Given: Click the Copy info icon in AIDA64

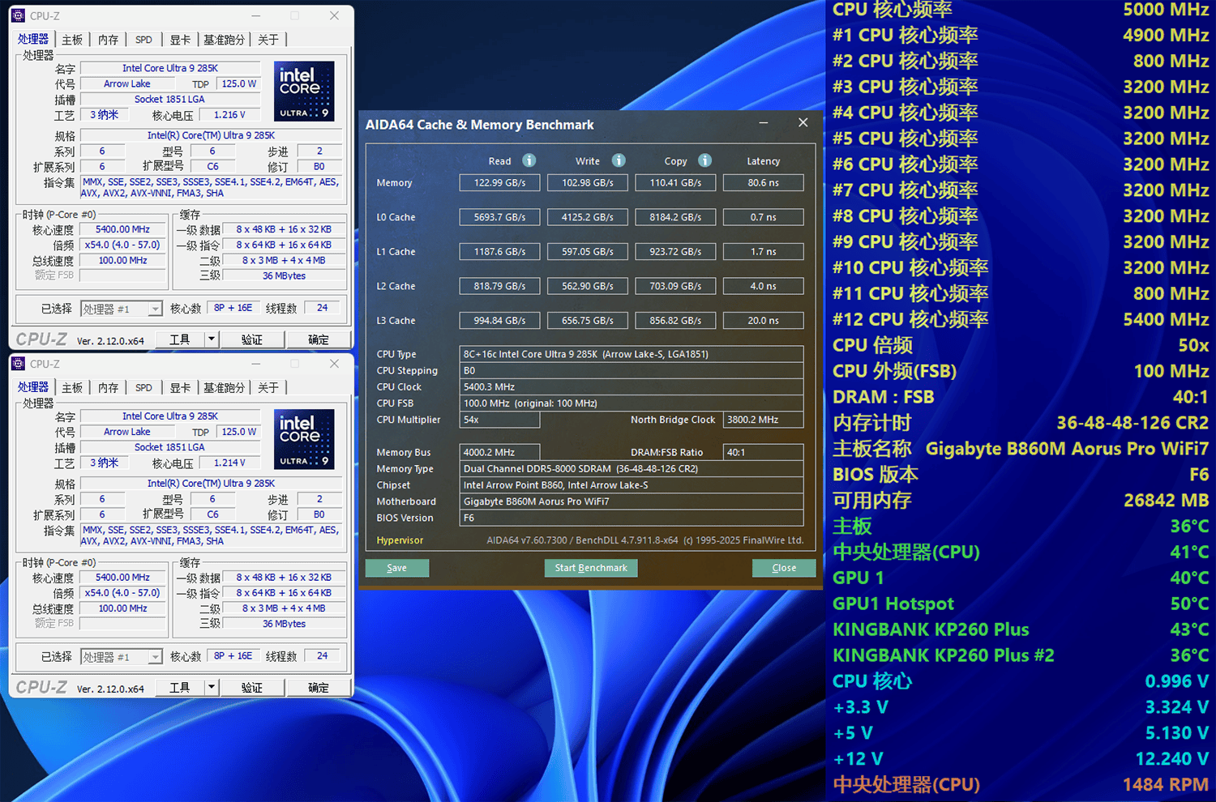Looking at the screenshot, I should [705, 160].
